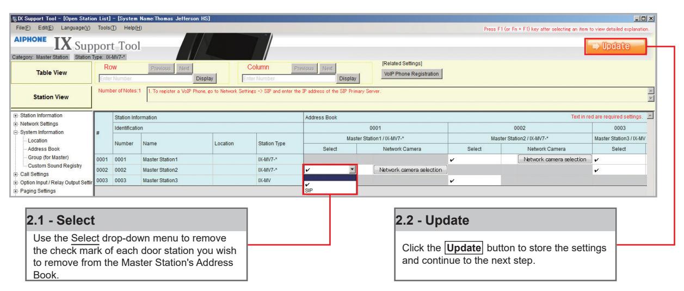The image size is (684, 291).
Task: Select Location in the tree
Action: pos(37,140)
